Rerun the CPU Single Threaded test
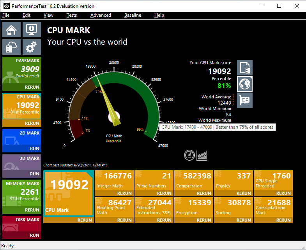This screenshot has height=250, width=306. pos(283,193)
